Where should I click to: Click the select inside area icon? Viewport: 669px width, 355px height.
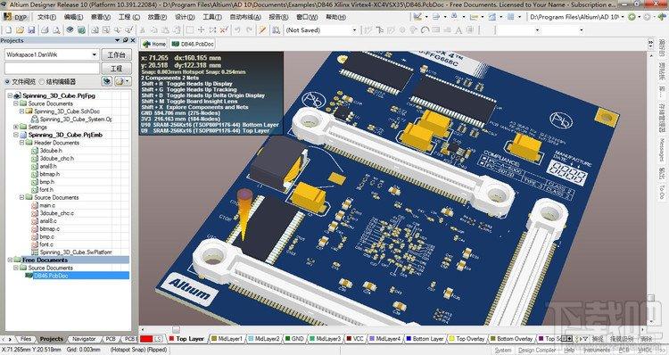[x=190, y=29]
